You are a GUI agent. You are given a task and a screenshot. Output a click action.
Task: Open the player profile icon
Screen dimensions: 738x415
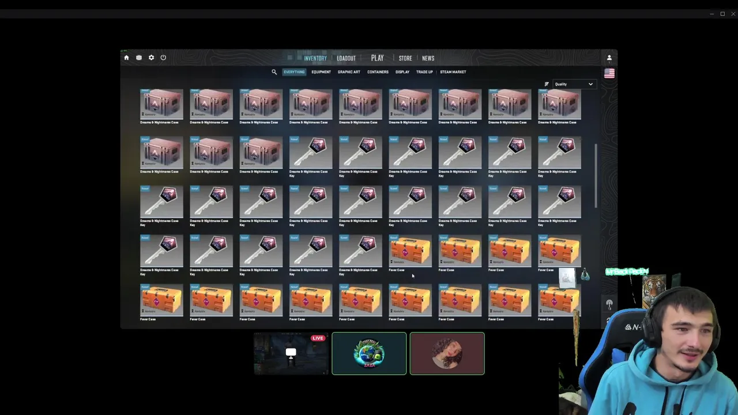609,58
